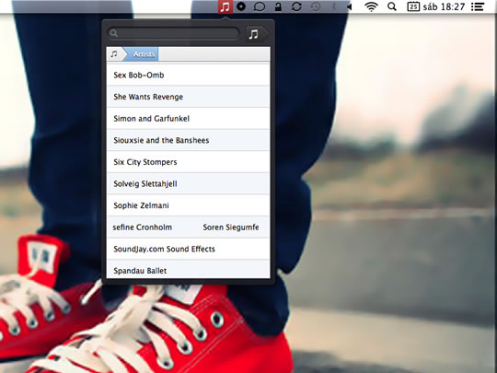Select the Artists breadcrumb tab
The image size is (497, 373).
coord(141,54)
